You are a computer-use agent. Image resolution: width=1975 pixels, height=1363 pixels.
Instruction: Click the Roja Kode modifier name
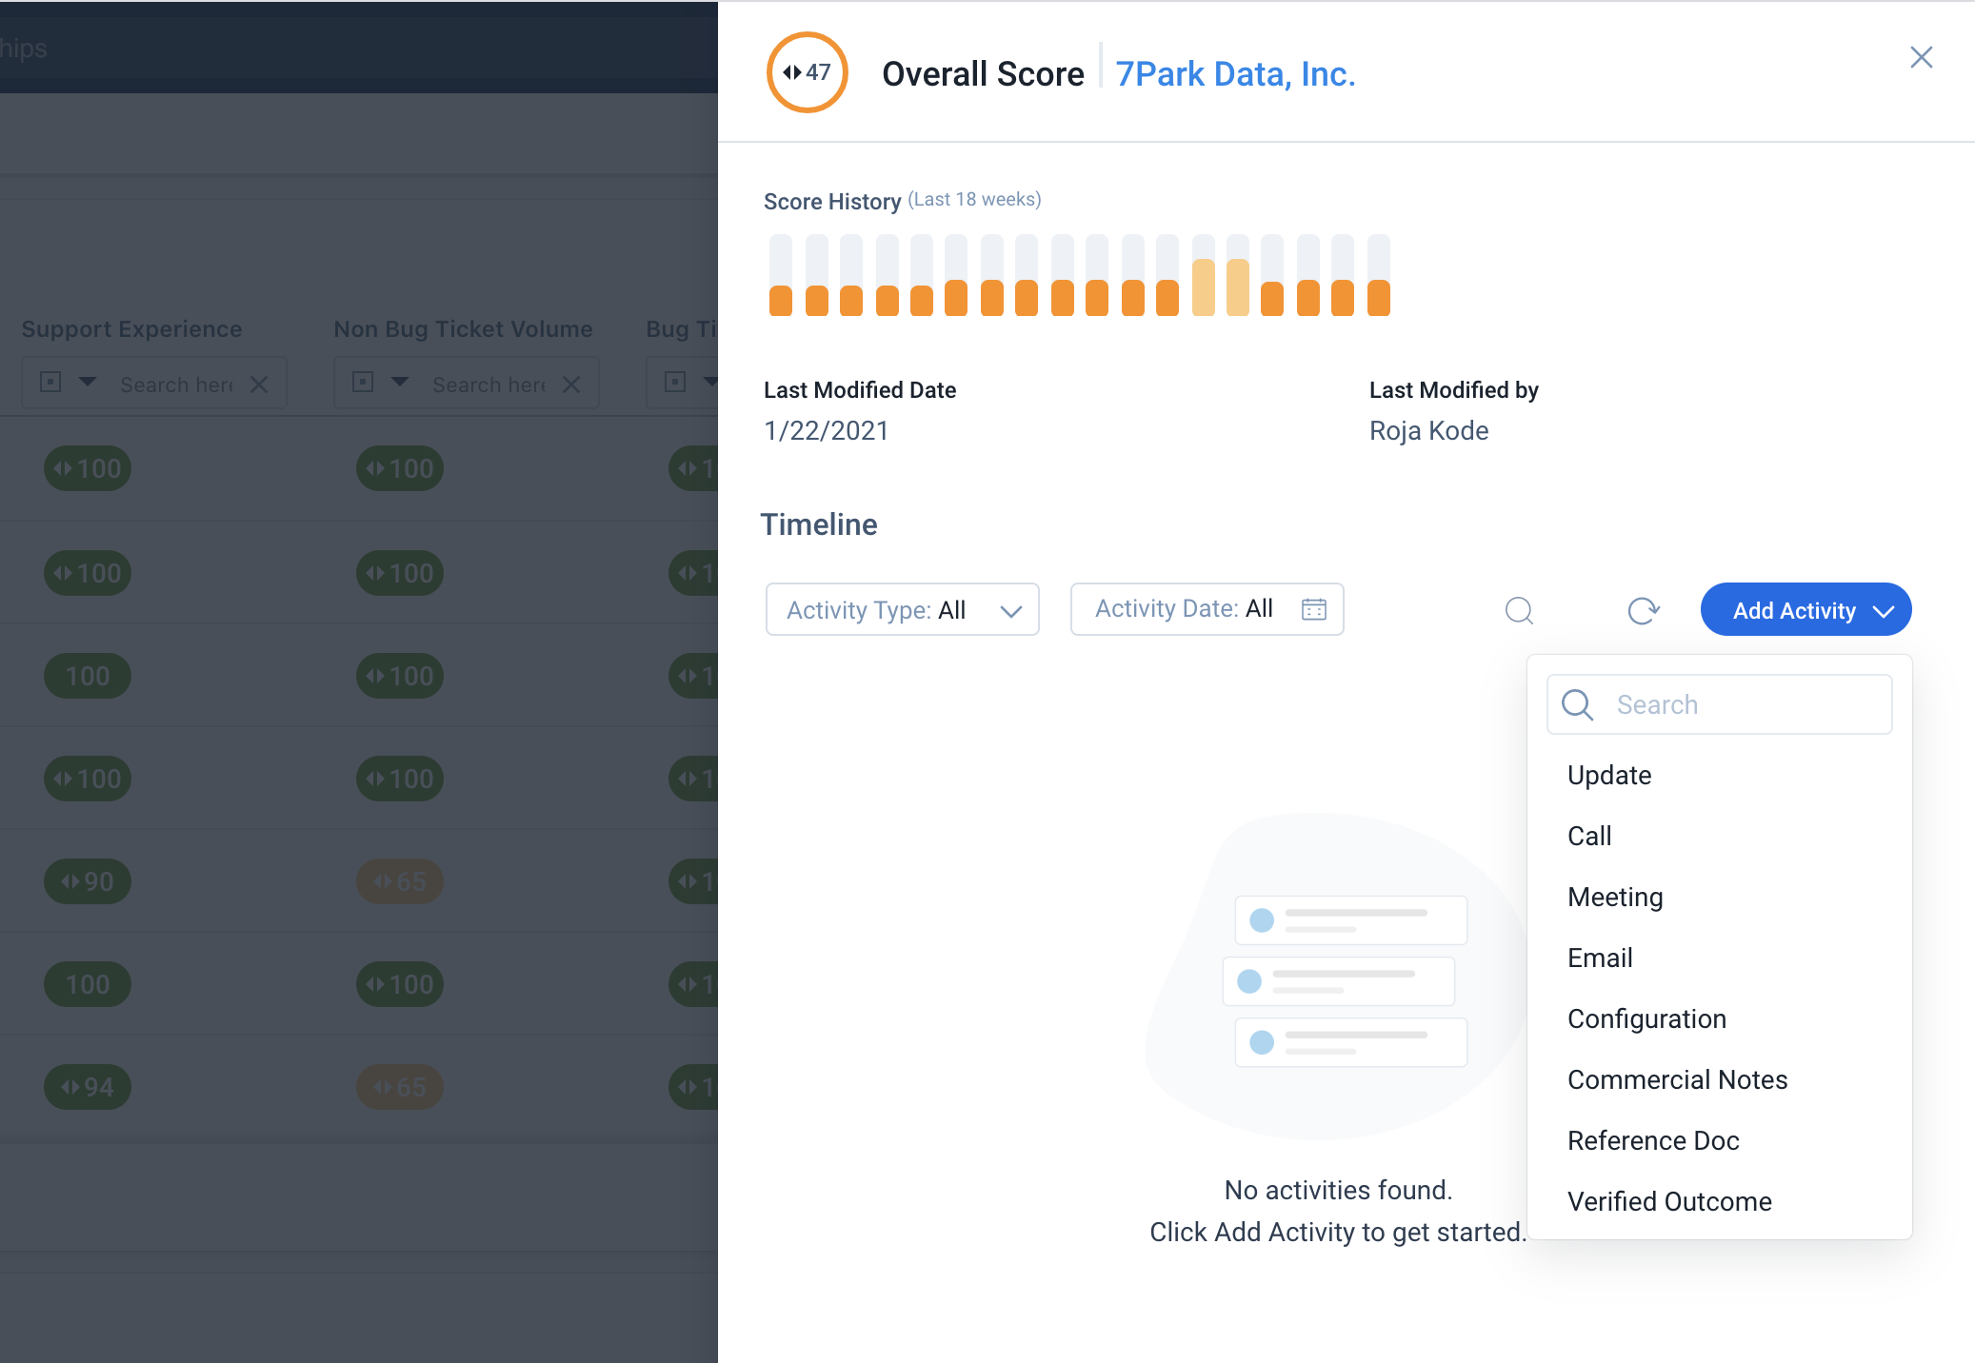click(1428, 431)
